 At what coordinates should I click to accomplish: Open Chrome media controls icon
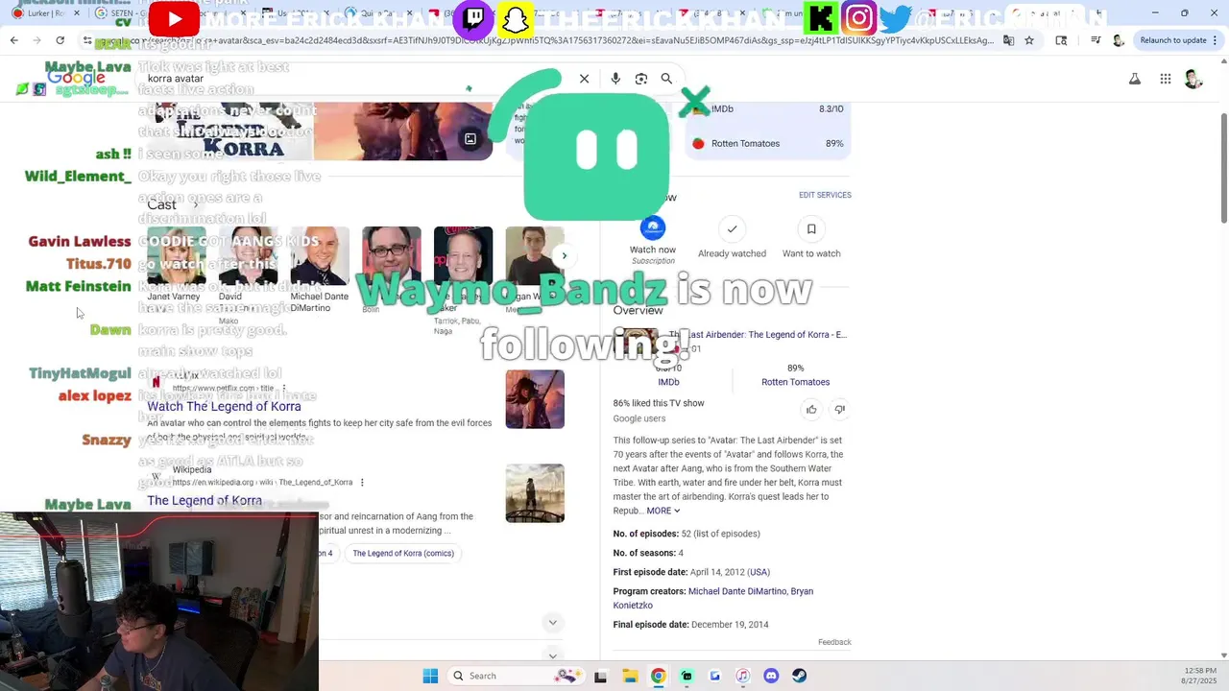[x=1096, y=40]
